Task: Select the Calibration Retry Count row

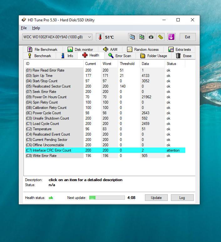Action: tap(105, 108)
